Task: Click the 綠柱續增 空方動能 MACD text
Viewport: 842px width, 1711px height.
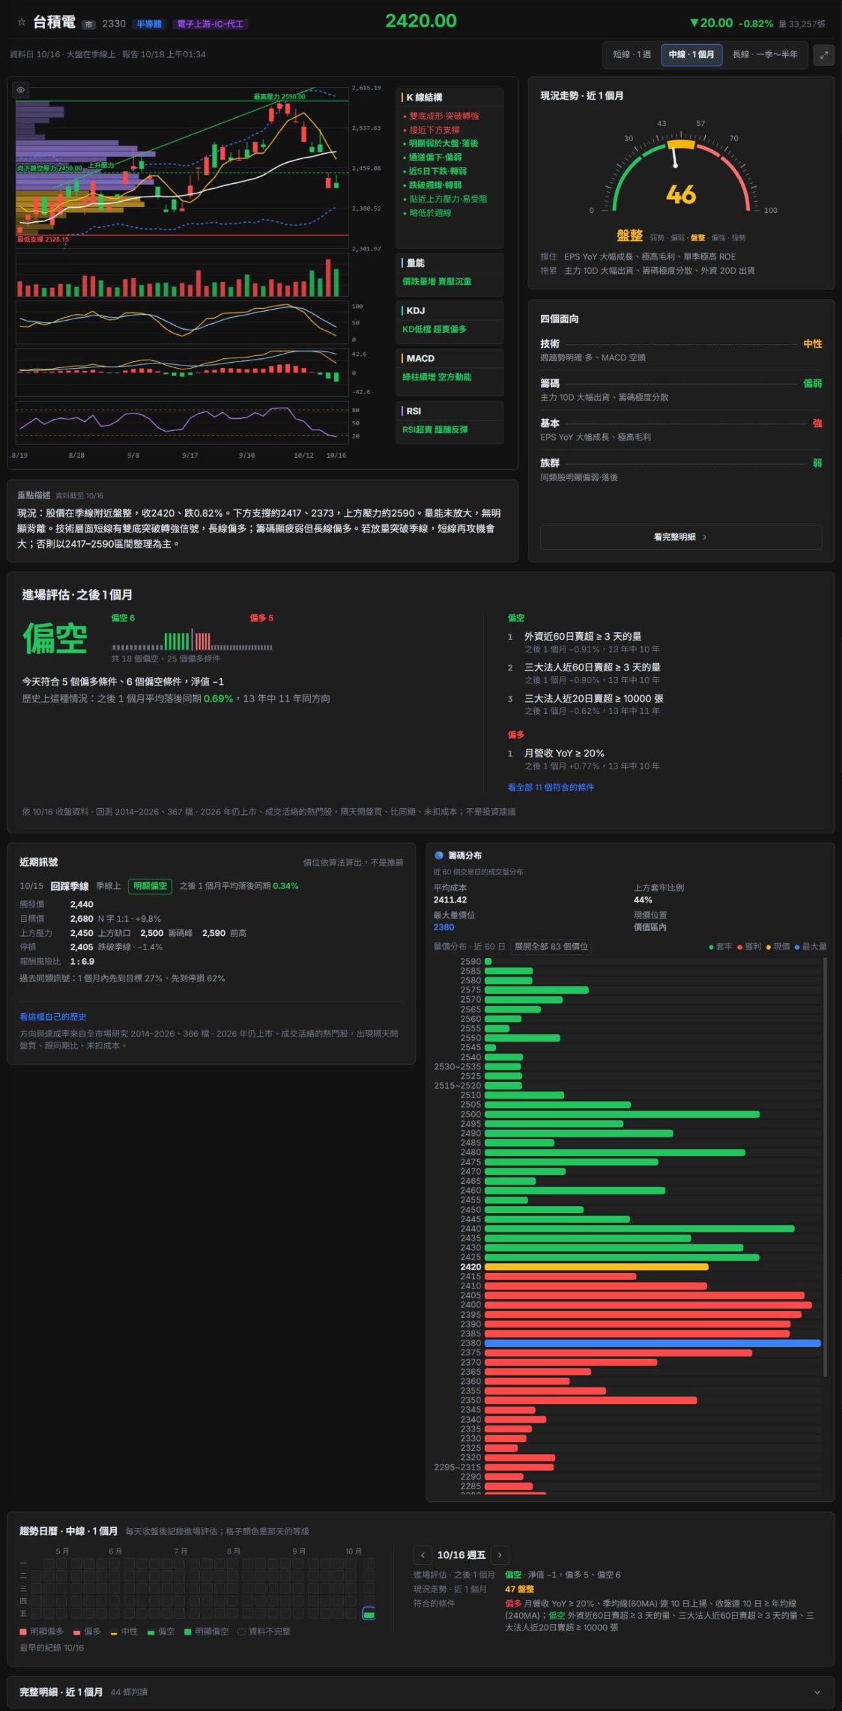Action: click(x=437, y=377)
